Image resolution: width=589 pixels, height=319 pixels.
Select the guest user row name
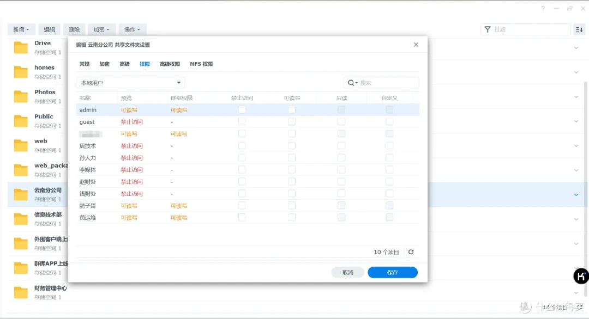[87, 122]
